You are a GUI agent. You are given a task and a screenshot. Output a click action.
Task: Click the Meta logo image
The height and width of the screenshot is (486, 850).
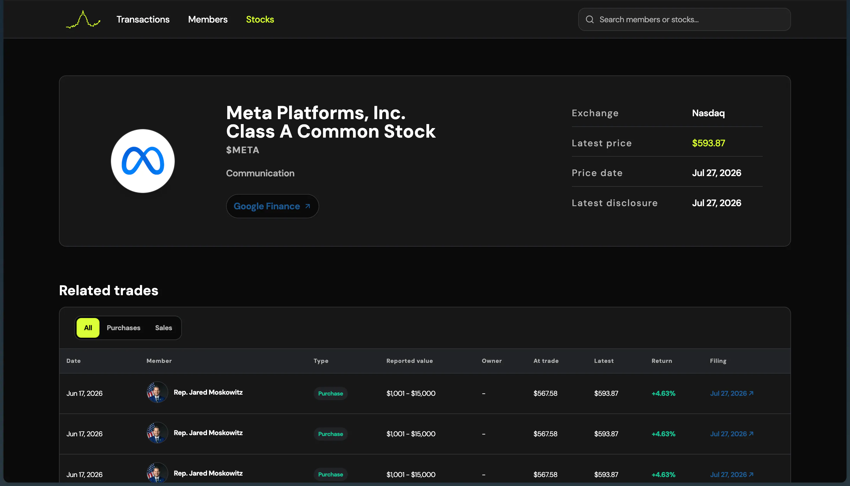click(x=143, y=161)
